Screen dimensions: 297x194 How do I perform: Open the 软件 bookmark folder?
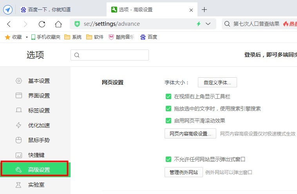(95, 37)
